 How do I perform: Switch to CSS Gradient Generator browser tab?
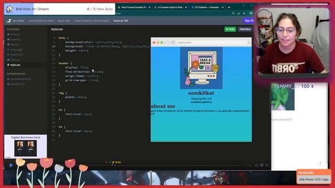click(x=207, y=7)
